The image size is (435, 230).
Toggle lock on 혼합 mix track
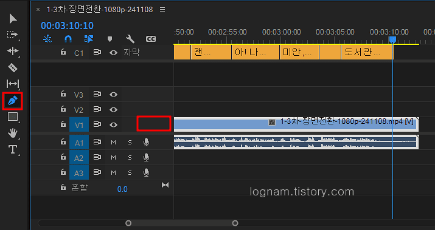63,188
